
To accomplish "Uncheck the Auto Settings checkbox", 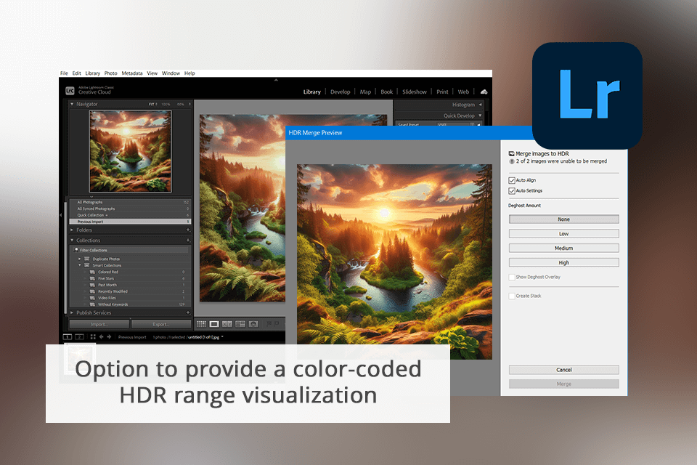I will tap(512, 190).
